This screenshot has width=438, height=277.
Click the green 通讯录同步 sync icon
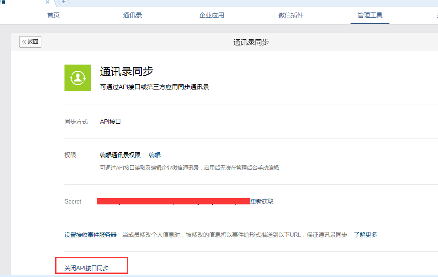point(78,78)
